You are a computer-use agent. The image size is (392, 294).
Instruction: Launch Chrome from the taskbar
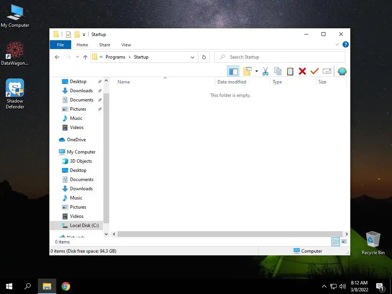click(x=66, y=286)
